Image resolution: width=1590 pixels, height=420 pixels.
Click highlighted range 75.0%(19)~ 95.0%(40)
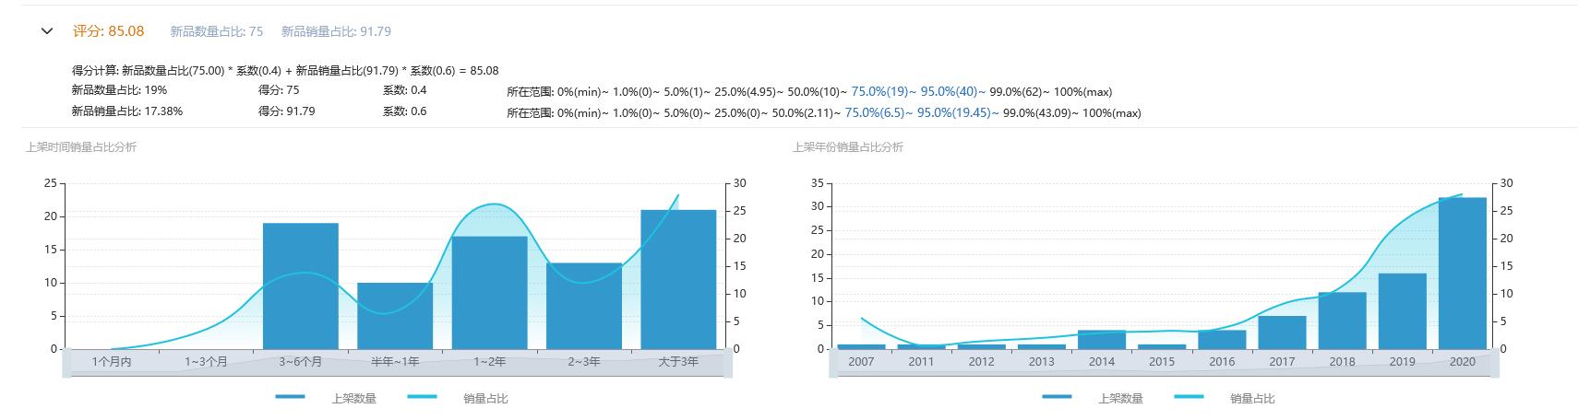[x=914, y=92]
